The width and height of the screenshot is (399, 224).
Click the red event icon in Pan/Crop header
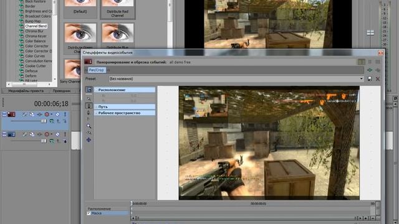tap(89, 62)
